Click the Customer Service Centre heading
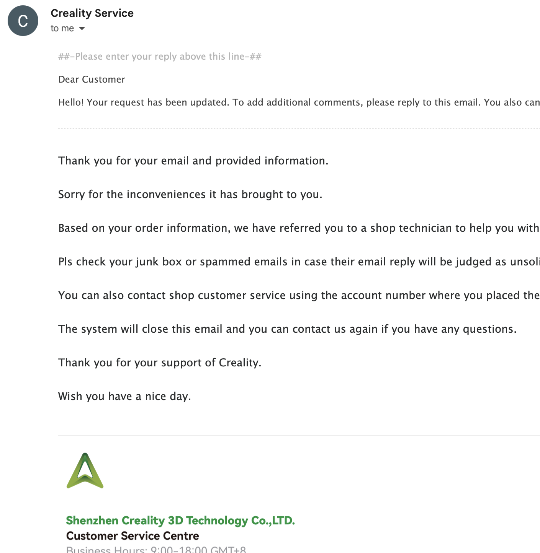The image size is (540, 553). pyautogui.click(x=133, y=536)
